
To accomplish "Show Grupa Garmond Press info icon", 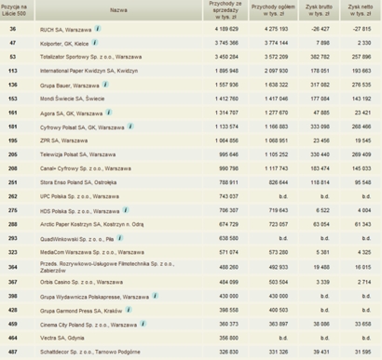I will click(x=129, y=310).
